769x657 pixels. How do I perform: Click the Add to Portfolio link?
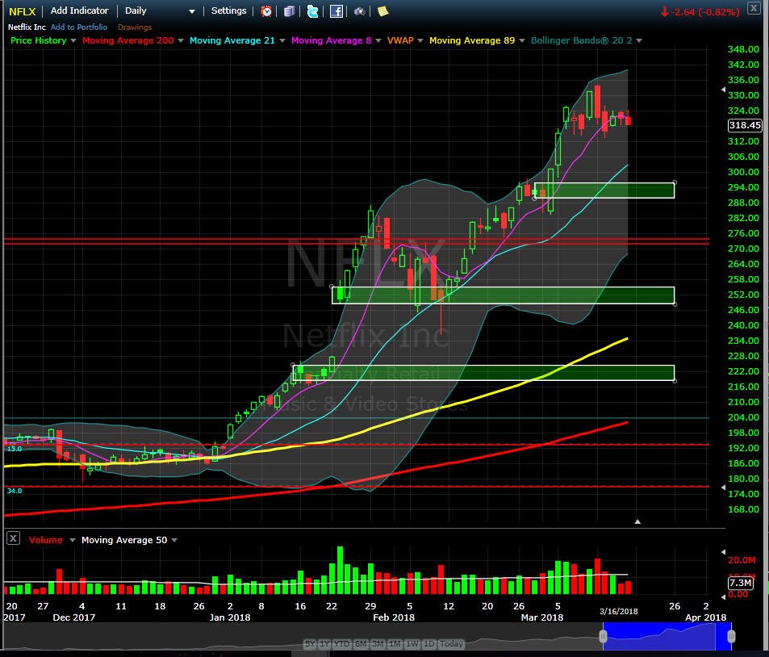pos(79,27)
